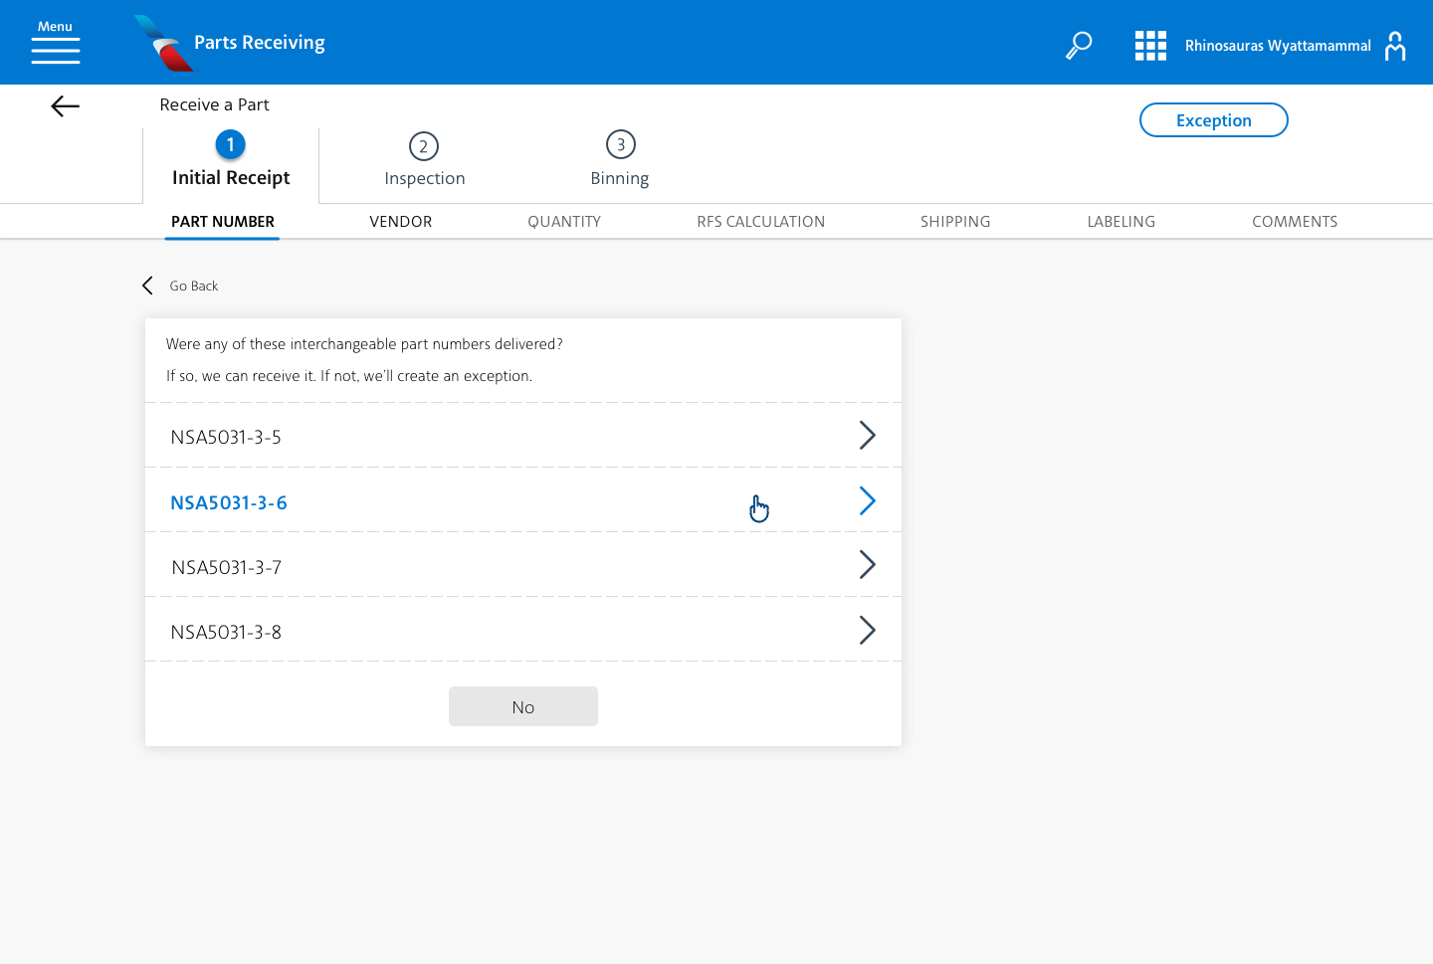The height and width of the screenshot is (964, 1433).
Task: Select the LABELING tab
Action: (x=1122, y=222)
